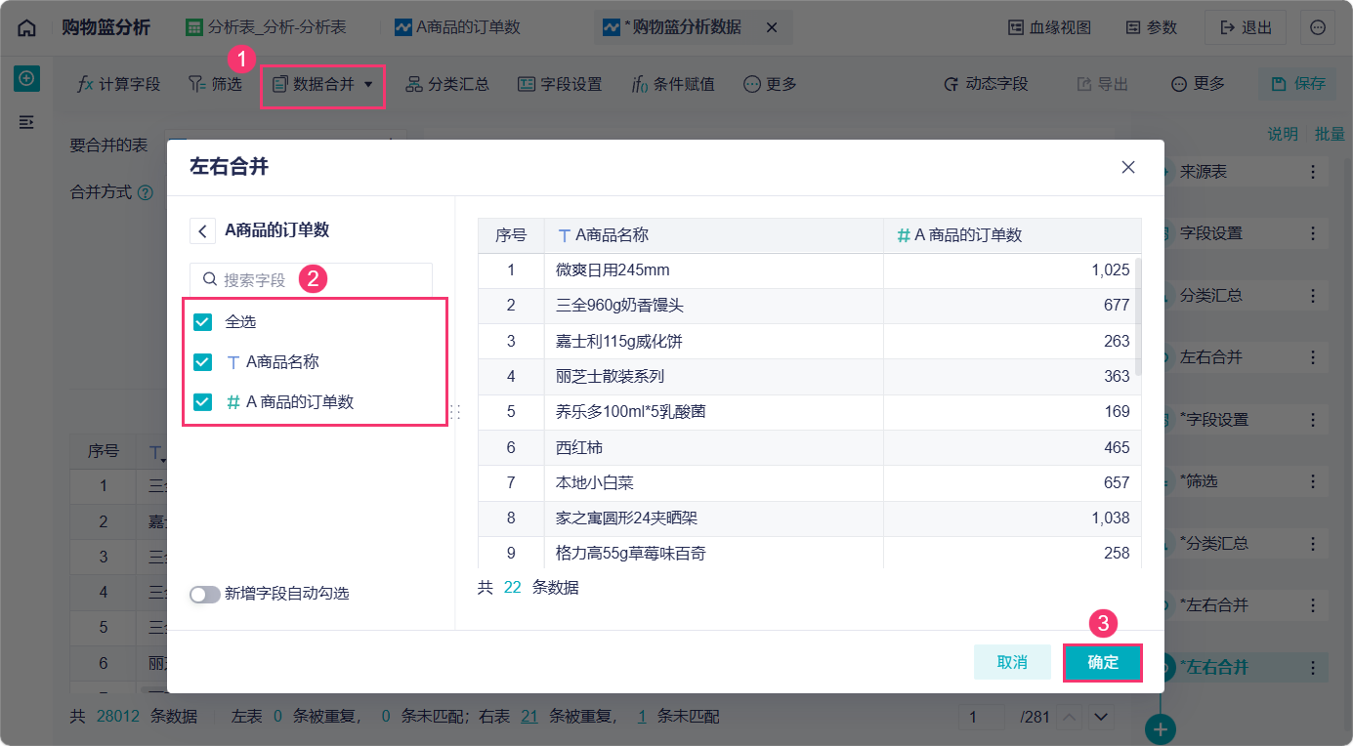Select the 本地小白菜 cell
Screen dimensions: 1353x746
(713, 482)
